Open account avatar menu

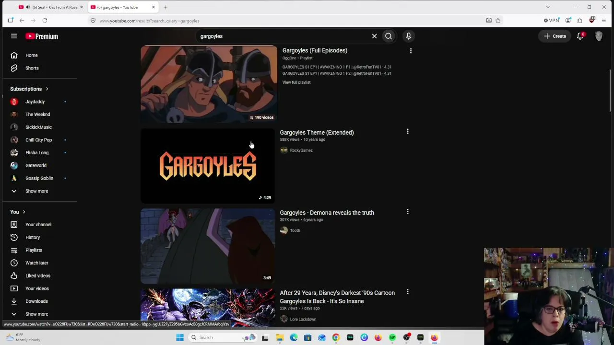pyautogui.click(x=599, y=36)
